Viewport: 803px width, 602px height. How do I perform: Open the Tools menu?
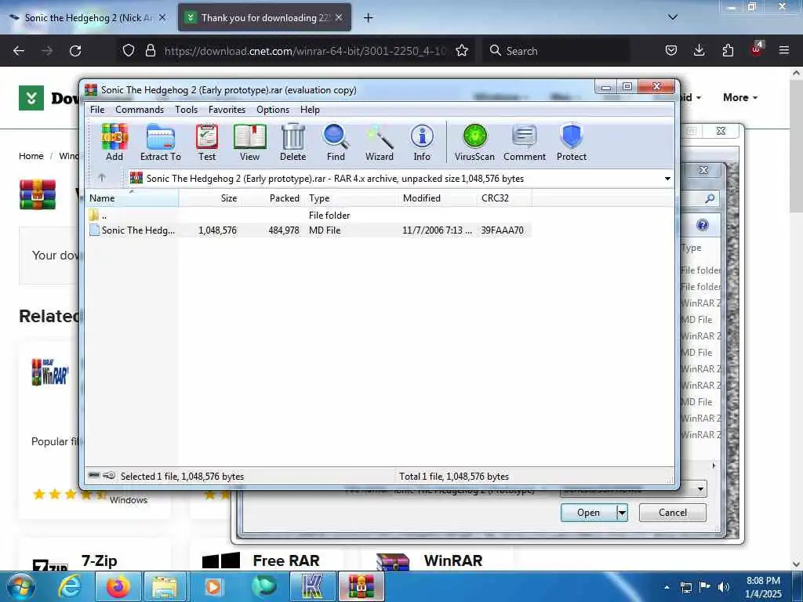[186, 110]
